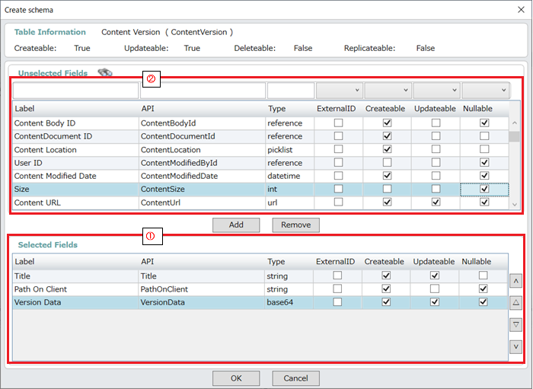Screen dimensions: 533x389
Task: Click the Type column header in Selected Fields
Action: (288, 261)
